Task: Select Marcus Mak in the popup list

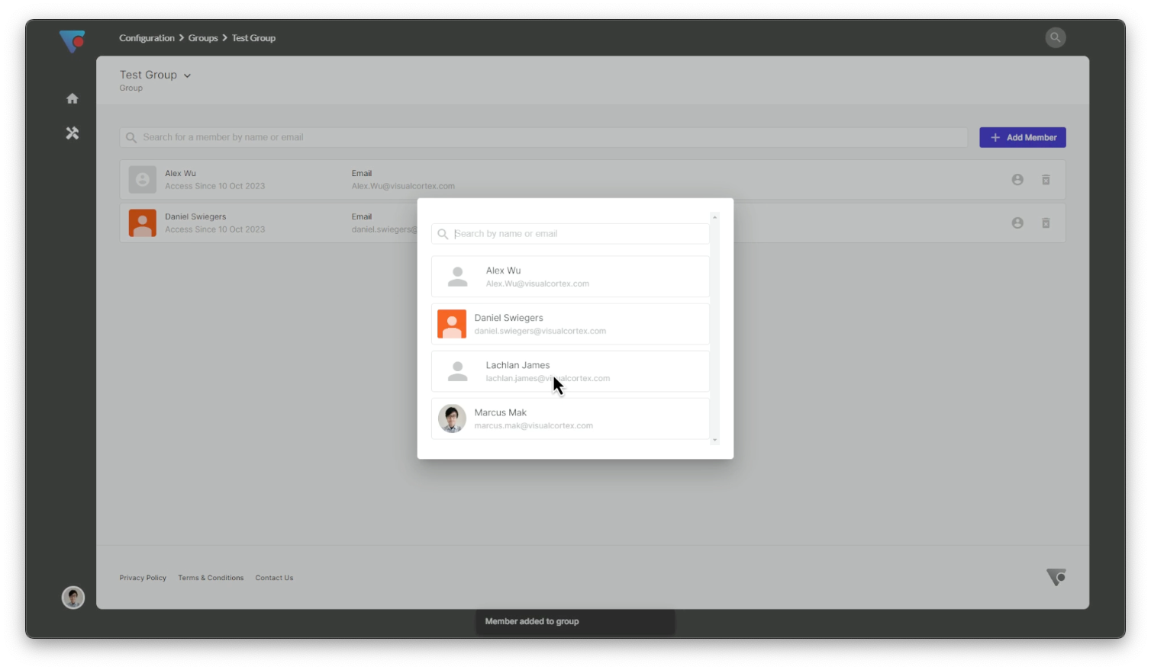Action: pos(570,418)
